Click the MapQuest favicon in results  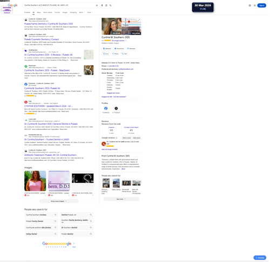pos(26,66)
